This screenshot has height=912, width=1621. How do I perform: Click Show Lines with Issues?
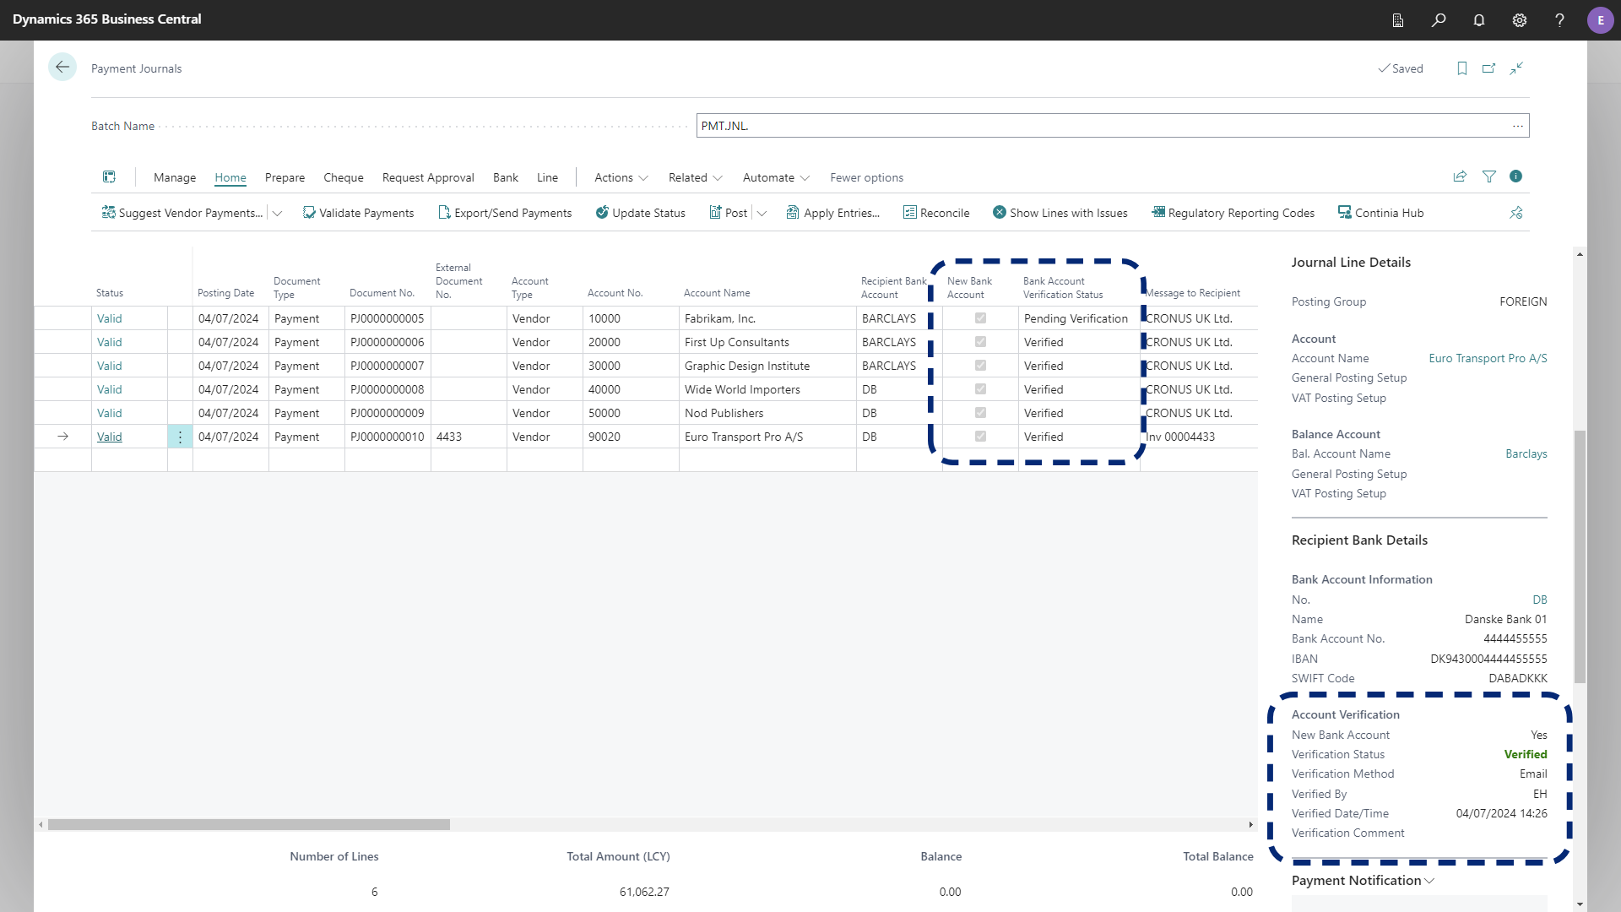pyautogui.click(x=1060, y=213)
